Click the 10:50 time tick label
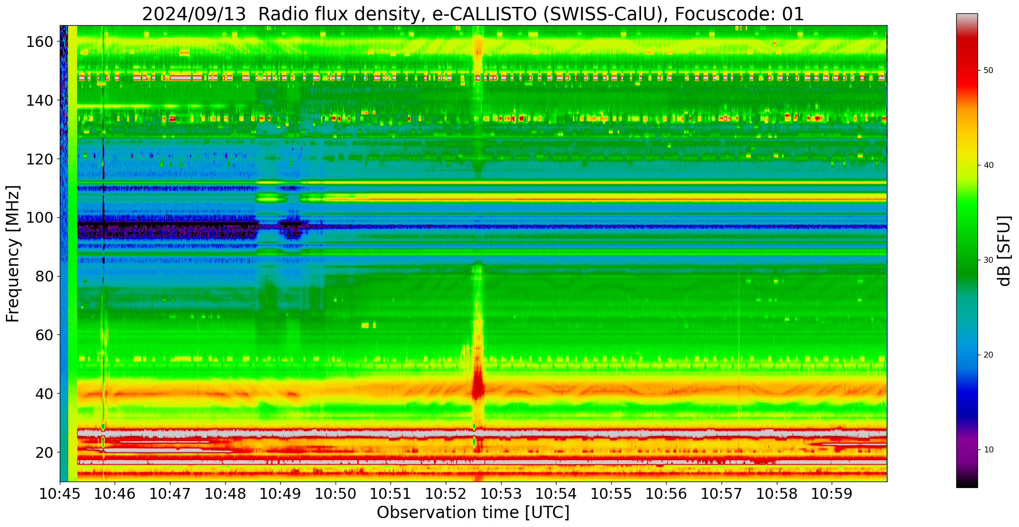The image size is (1019, 527). pyautogui.click(x=336, y=494)
